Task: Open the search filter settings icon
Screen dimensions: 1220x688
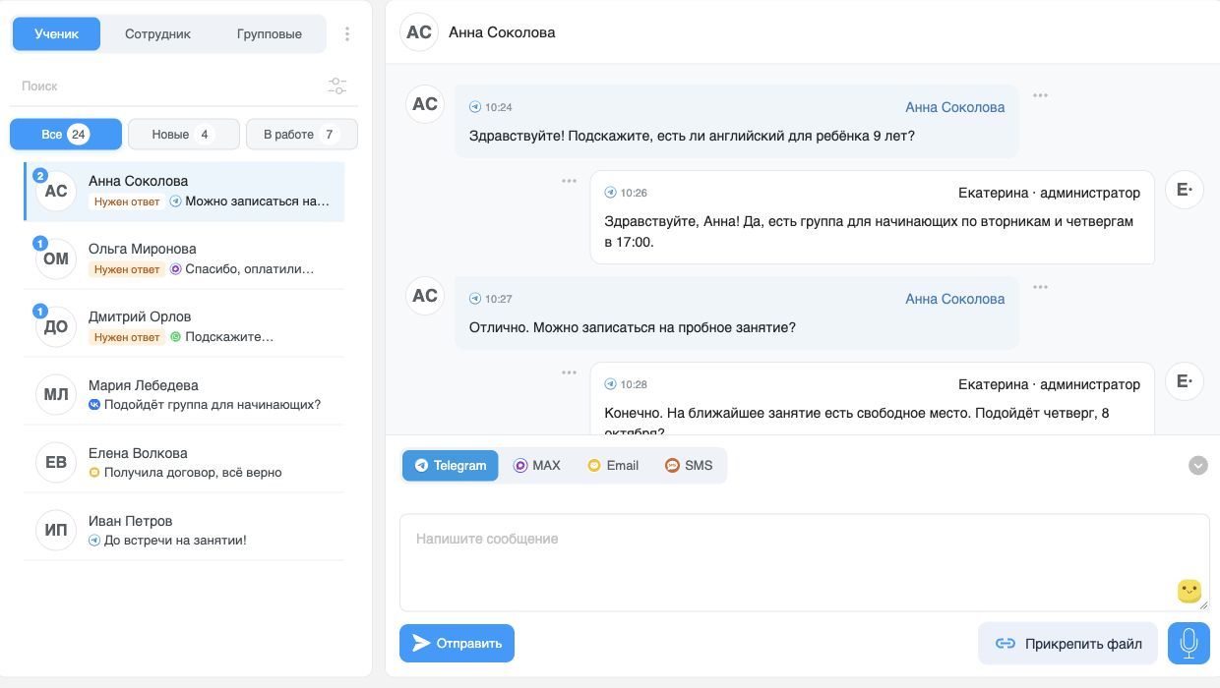Action: coord(337,86)
